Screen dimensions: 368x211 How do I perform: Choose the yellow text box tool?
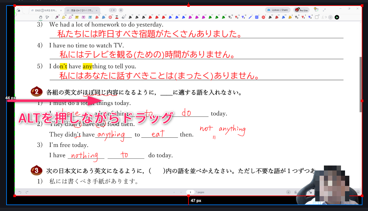pos(77,17)
